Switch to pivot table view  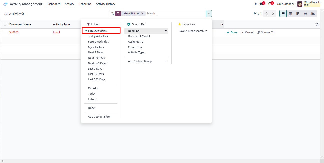point(305,13)
